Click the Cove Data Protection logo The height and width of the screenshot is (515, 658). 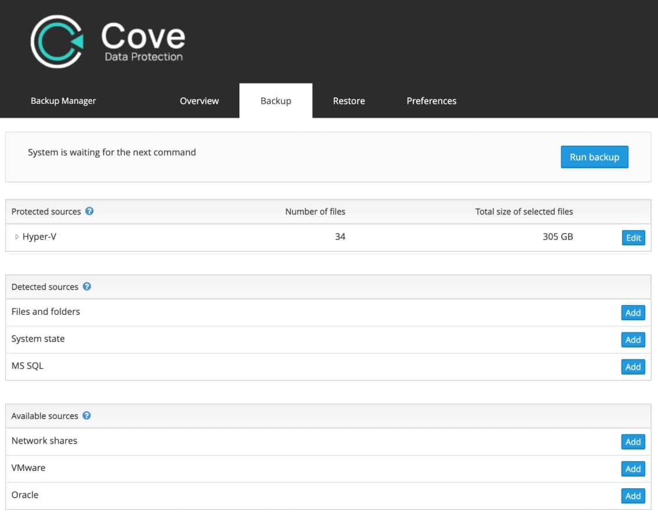pos(108,41)
